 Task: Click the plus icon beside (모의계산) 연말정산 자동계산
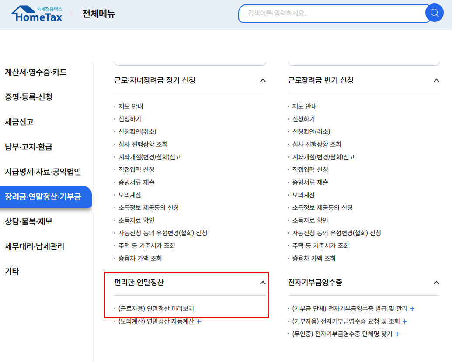pyautogui.click(x=199, y=321)
